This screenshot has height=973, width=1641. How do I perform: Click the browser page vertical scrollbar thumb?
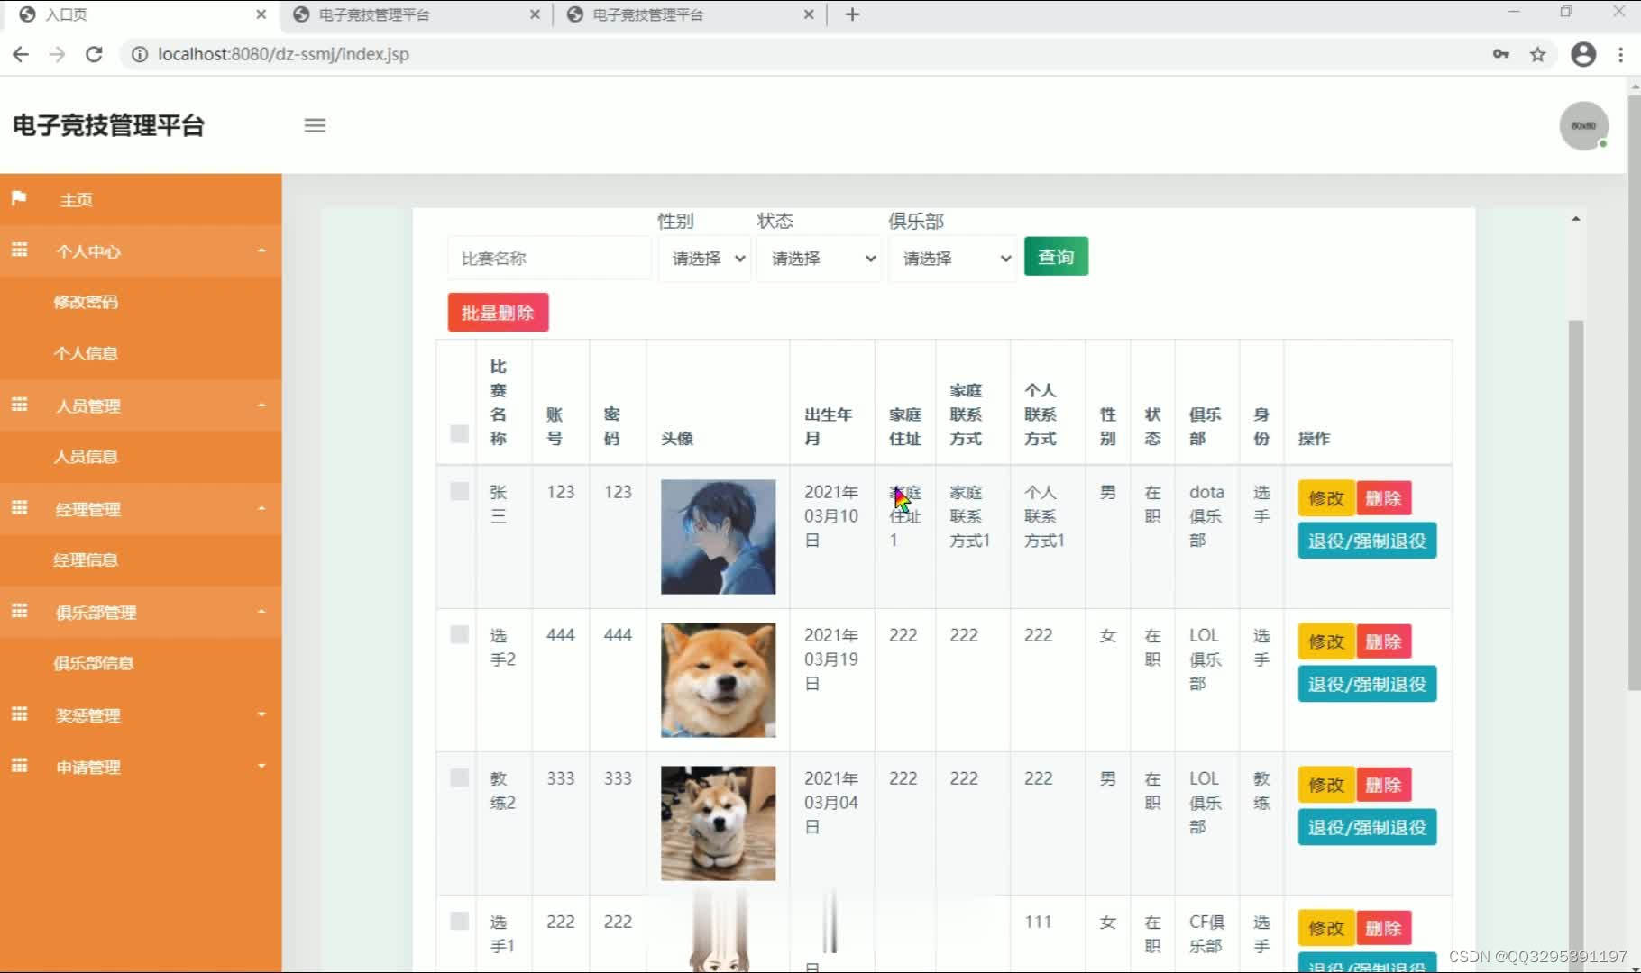click(1634, 392)
